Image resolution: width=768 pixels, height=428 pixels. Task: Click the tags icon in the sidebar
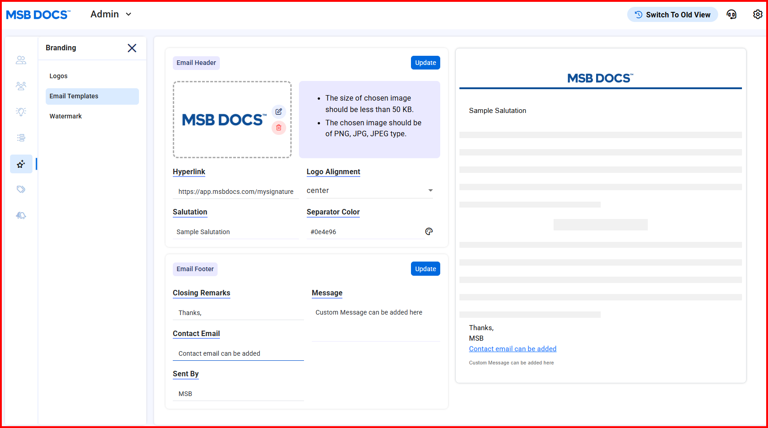(21, 189)
